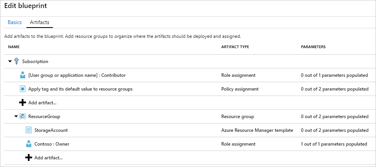This screenshot has width=376, height=167.
Task: Click the Contoso Owner person icon
Action: [29, 144]
